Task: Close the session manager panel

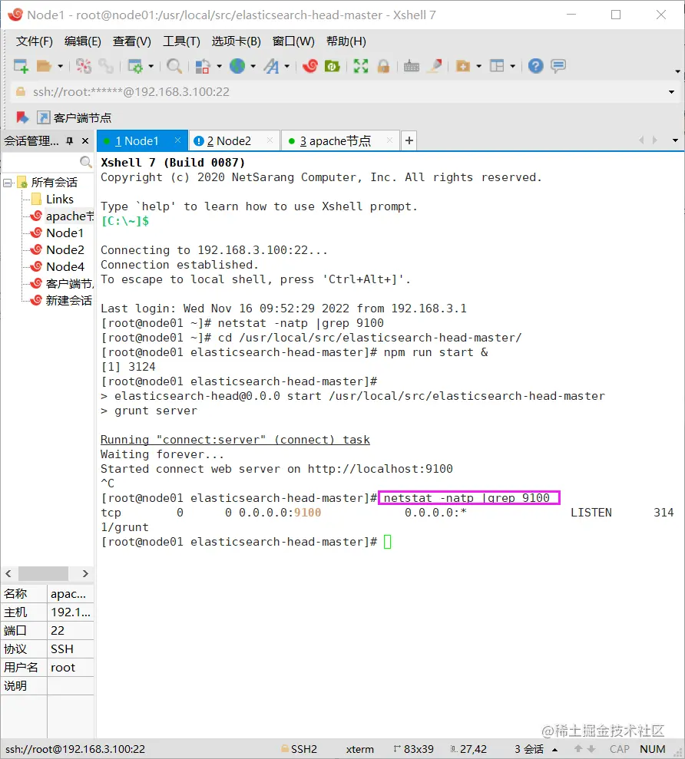Action: coord(85,141)
